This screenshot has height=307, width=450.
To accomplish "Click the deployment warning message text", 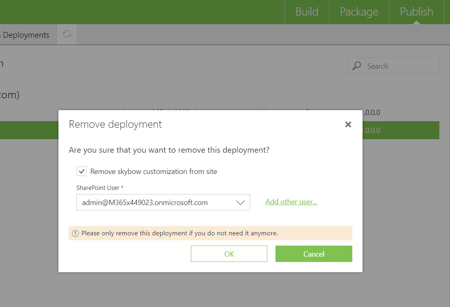I will pyautogui.click(x=180, y=233).
